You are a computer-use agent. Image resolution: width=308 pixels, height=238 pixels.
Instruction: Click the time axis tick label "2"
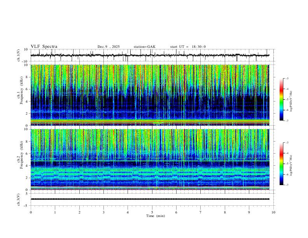[x=79, y=212]
